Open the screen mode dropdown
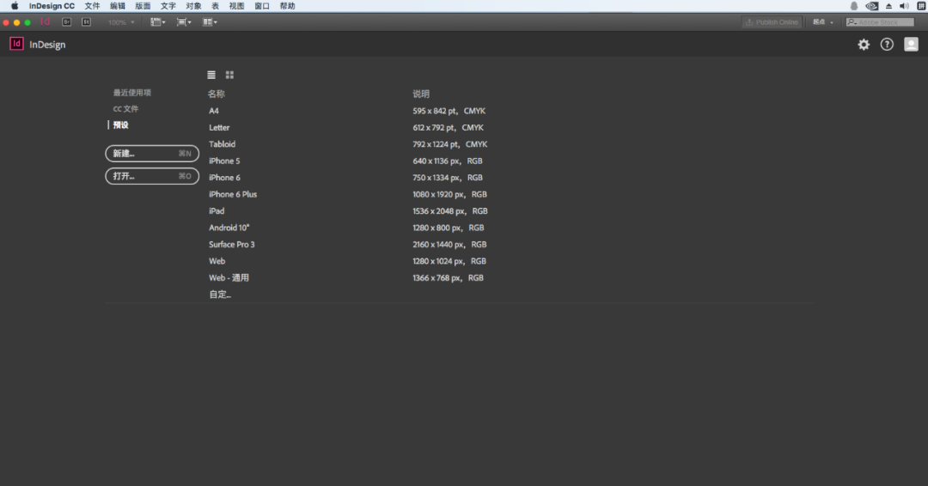928x486 pixels. [184, 21]
